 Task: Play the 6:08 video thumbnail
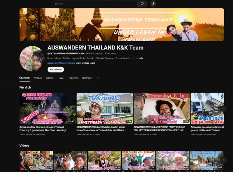pyautogui.click(x=207, y=160)
